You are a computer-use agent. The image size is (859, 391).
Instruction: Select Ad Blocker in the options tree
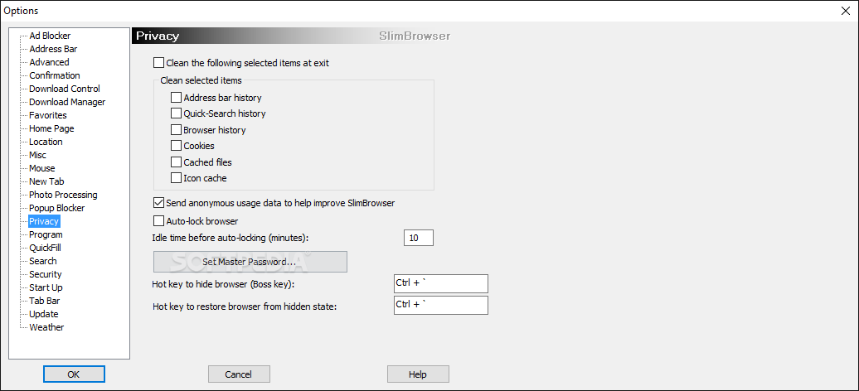point(50,36)
